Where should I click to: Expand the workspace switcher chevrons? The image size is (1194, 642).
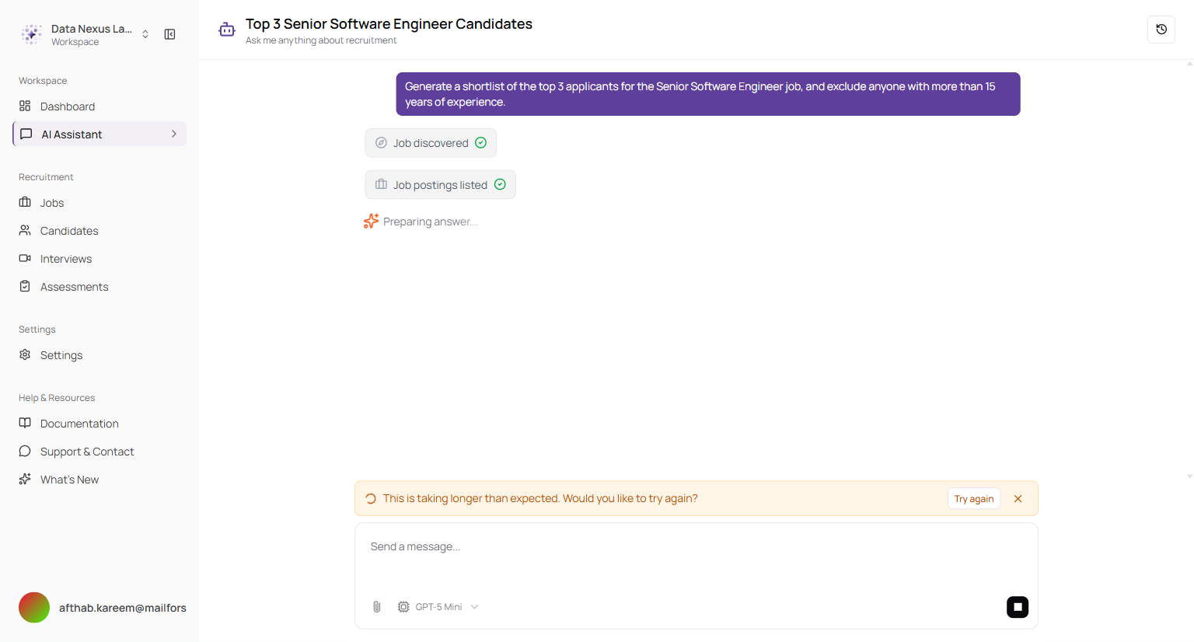pyautogui.click(x=145, y=34)
